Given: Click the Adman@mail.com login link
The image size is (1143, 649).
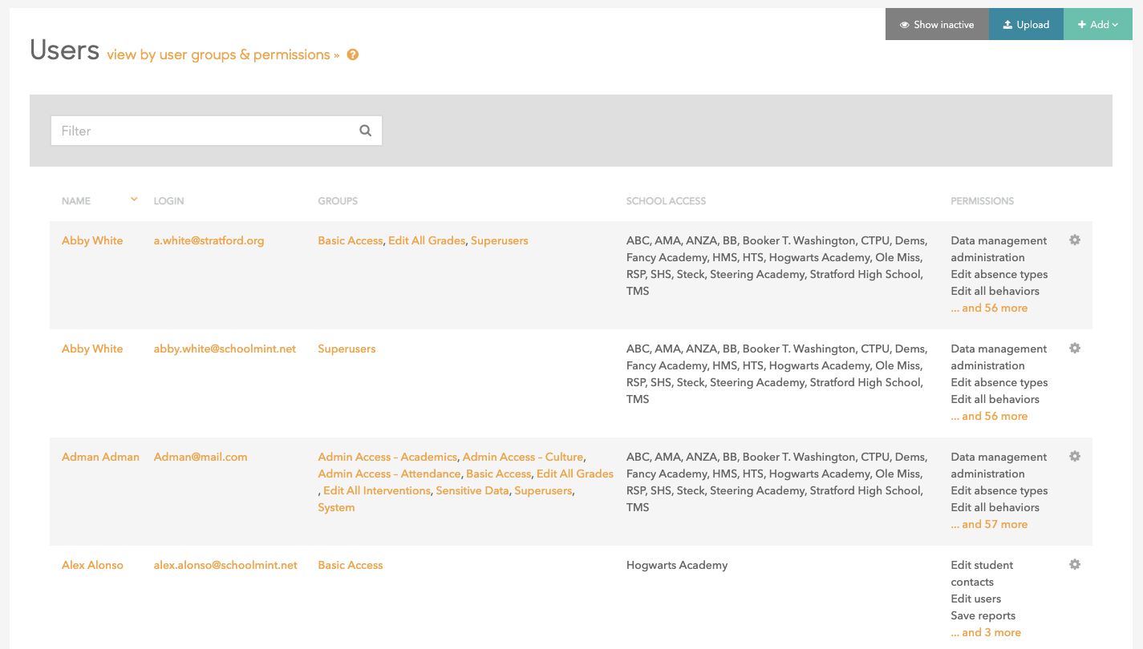Looking at the screenshot, I should 201,457.
